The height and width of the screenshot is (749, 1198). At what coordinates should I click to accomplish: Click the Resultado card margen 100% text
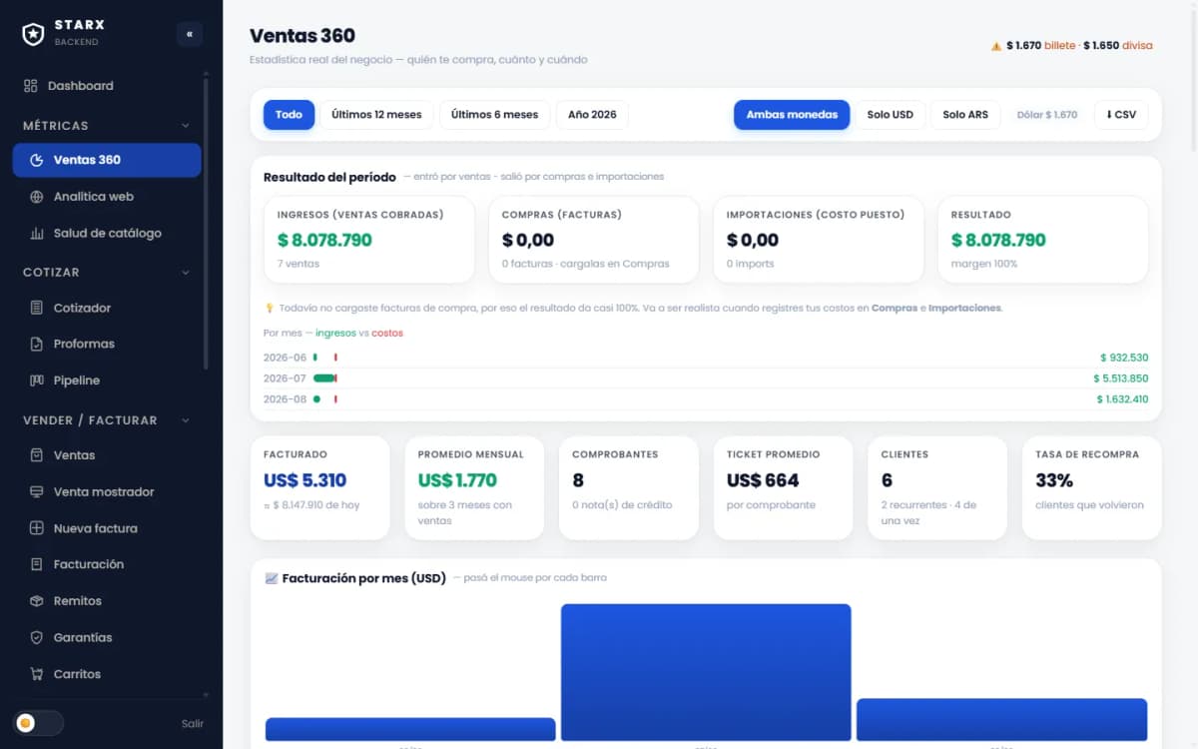click(x=984, y=264)
